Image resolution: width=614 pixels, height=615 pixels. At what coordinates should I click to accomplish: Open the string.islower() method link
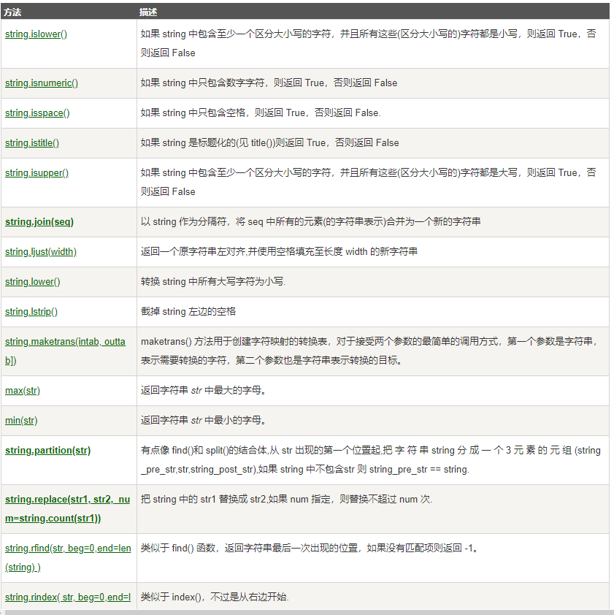coord(36,34)
